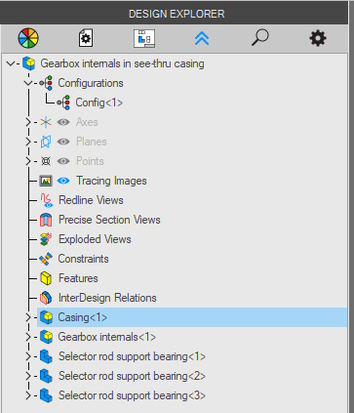Select the Casing<1> label

83,317
